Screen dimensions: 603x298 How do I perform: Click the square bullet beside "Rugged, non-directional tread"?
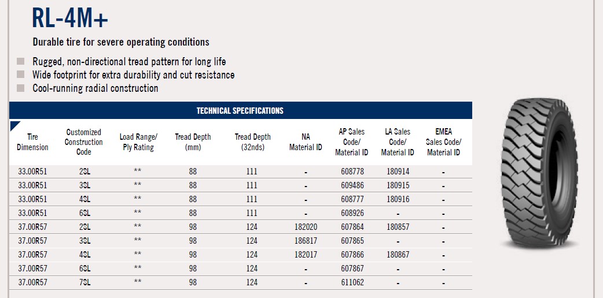tap(21, 61)
